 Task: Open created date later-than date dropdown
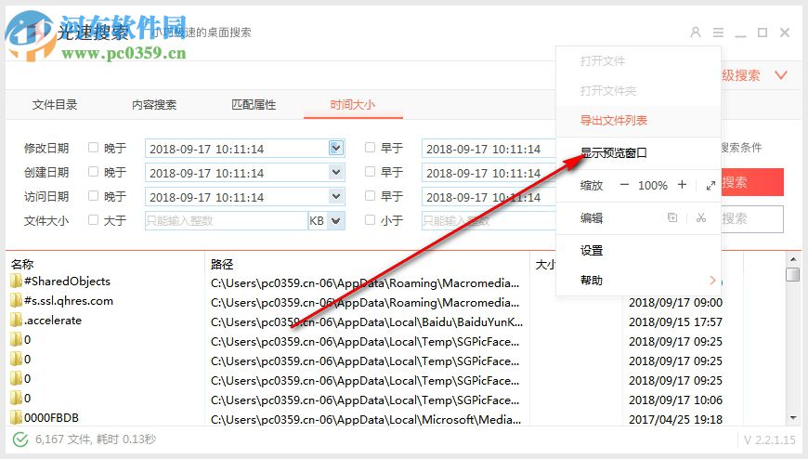click(x=336, y=172)
